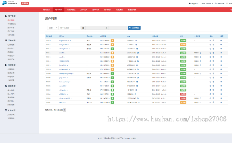The height and width of the screenshot is (143, 232).
Task: Click edit icon for user 11016
Action: click(210, 53)
